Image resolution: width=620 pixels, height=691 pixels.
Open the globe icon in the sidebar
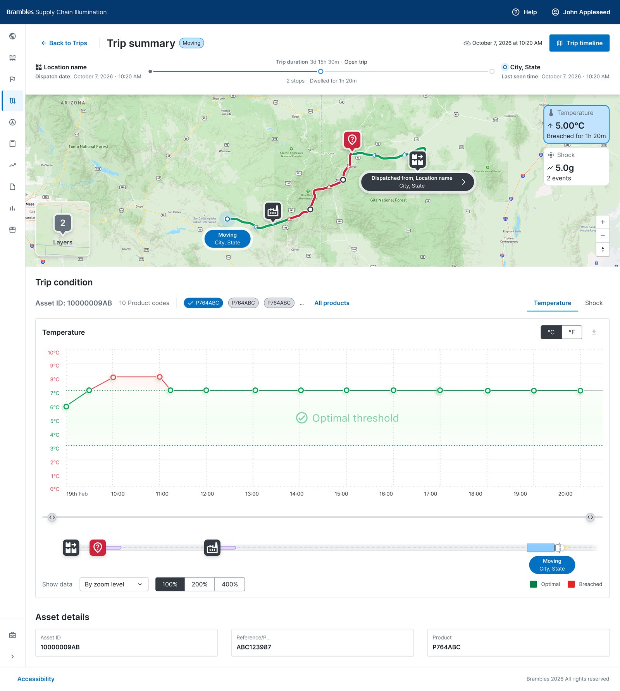coord(12,36)
